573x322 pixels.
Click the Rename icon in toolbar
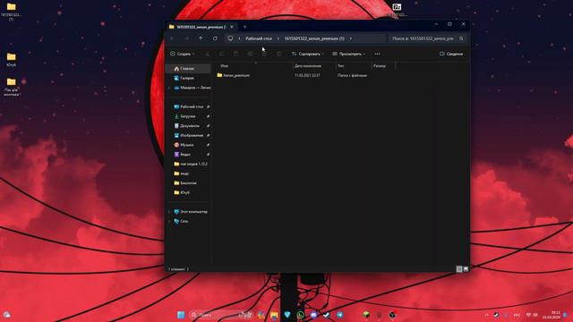pos(250,54)
